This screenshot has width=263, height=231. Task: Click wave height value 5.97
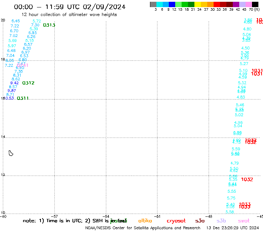(x=12, y=46)
